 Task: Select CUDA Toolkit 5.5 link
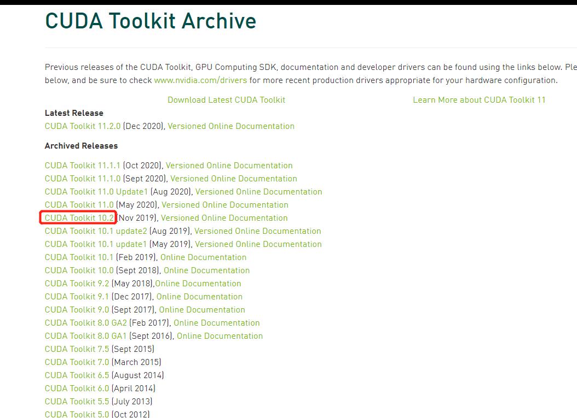click(77, 402)
